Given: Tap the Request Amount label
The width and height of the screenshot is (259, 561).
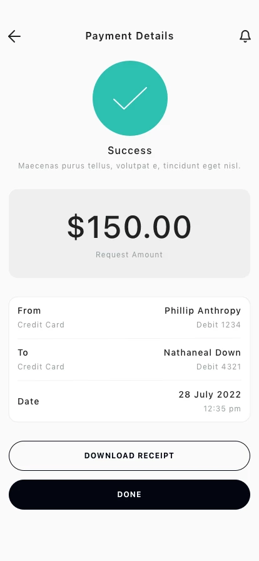Looking at the screenshot, I should pyautogui.click(x=129, y=255).
